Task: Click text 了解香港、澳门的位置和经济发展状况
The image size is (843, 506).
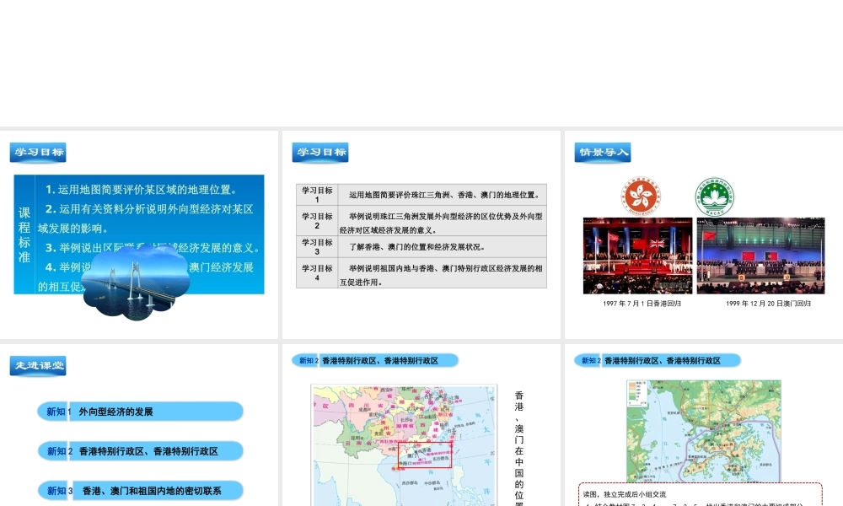Action: (417, 247)
